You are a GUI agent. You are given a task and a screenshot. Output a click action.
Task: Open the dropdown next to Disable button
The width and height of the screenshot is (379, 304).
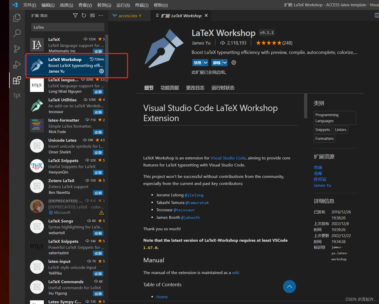[x=205, y=63]
